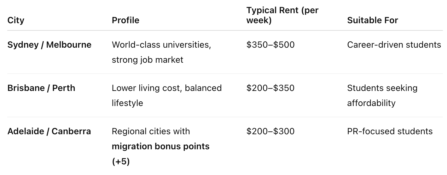
Task: Click the Suitable For column header
Action: click(372, 20)
